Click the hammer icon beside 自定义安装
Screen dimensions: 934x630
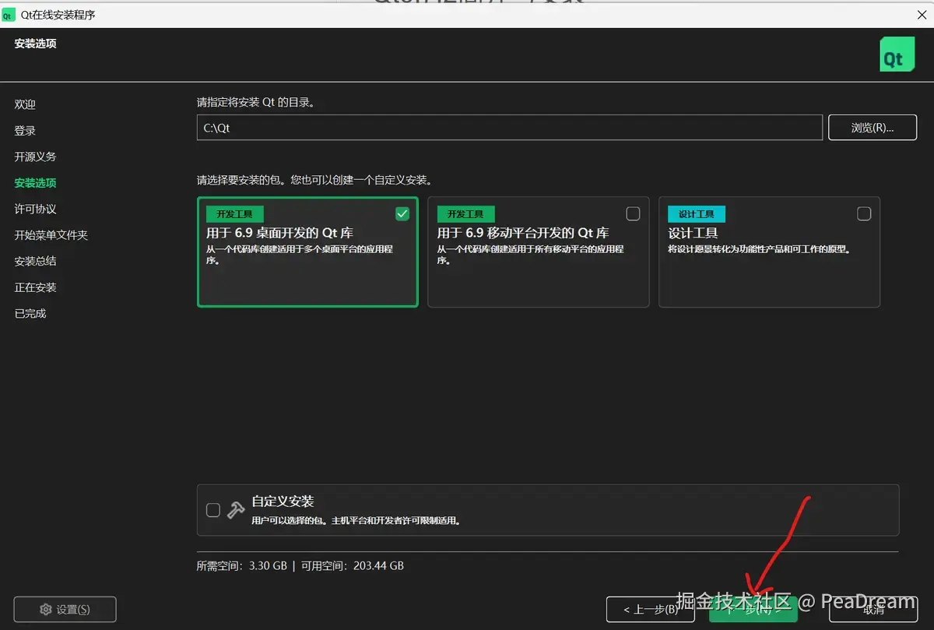click(x=236, y=510)
